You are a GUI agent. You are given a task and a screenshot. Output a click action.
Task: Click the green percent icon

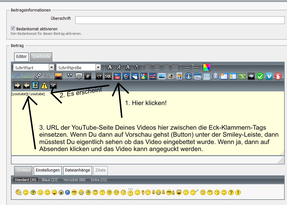click(242, 76)
